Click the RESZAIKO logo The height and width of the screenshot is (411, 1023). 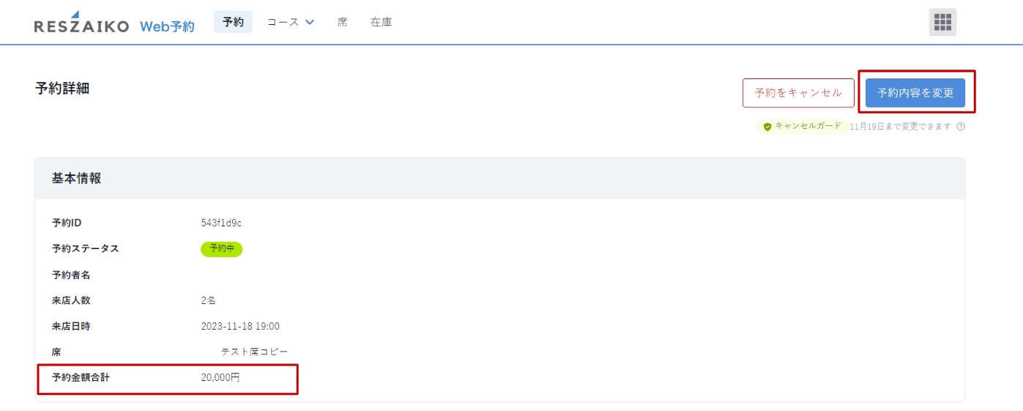[x=81, y=24]
